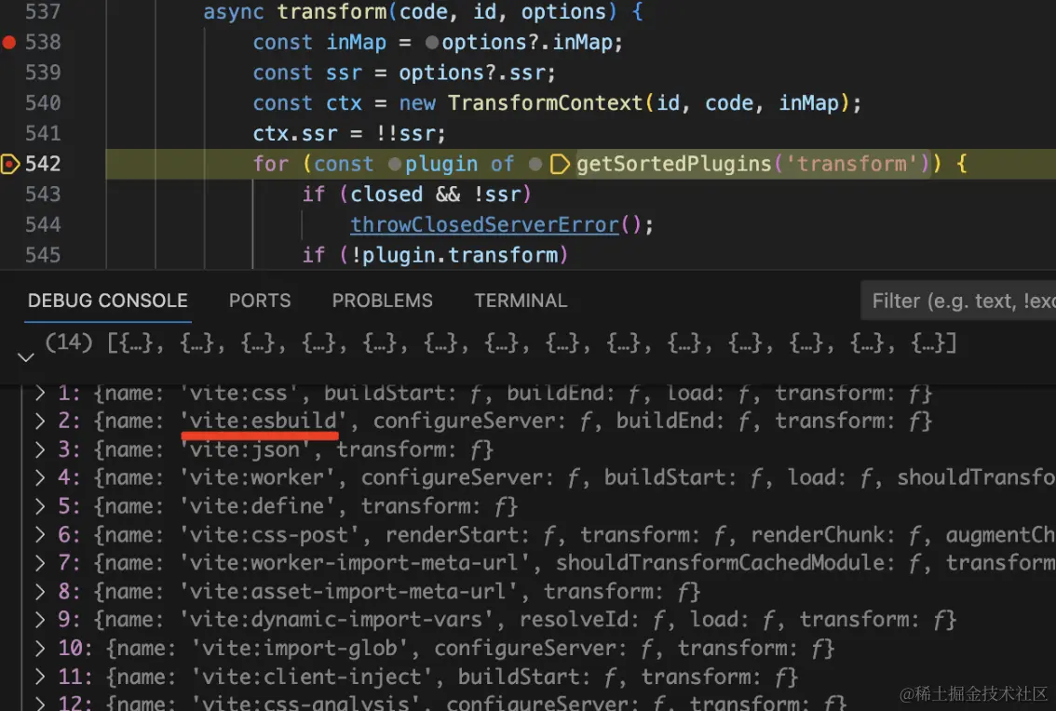Click the debug console Filter input field
The height and width of the screenshot is (711, 1056).
[958, 301]
